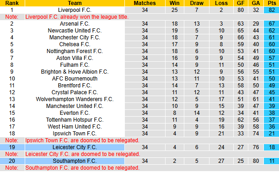
Task: Click the highlighted rank 19 cell
Action: pos(12,147)
